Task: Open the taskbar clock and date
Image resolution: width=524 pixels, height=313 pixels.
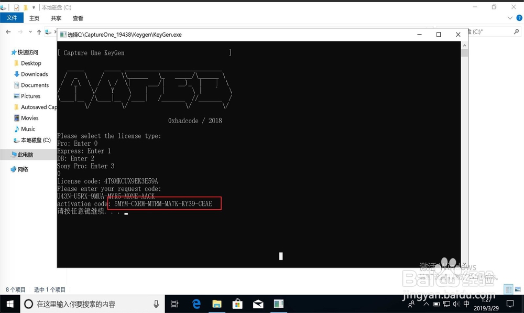Action: click(x=486, y=304)
